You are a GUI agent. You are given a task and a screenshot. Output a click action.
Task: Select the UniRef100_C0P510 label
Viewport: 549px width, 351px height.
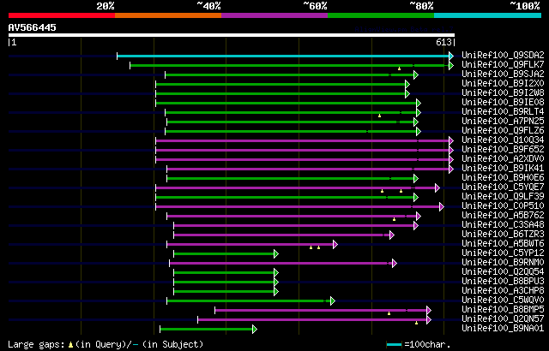point(504,206)
